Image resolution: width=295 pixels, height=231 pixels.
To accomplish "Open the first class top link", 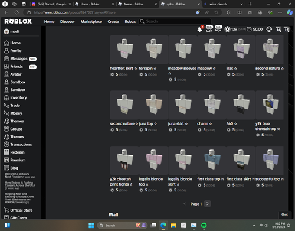I will coord(211,179).
